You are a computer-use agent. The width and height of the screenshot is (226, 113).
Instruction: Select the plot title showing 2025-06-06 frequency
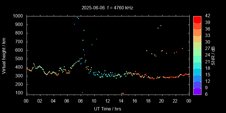(107, 8)
